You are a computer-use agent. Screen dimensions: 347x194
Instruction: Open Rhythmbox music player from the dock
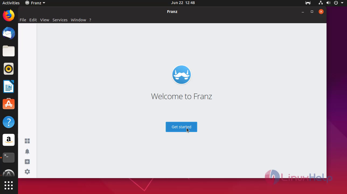click(9, 69)
